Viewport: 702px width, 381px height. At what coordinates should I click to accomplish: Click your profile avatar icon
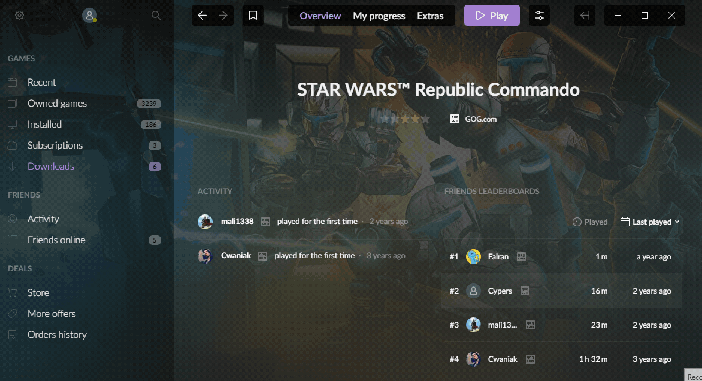(x=90, y=15)
